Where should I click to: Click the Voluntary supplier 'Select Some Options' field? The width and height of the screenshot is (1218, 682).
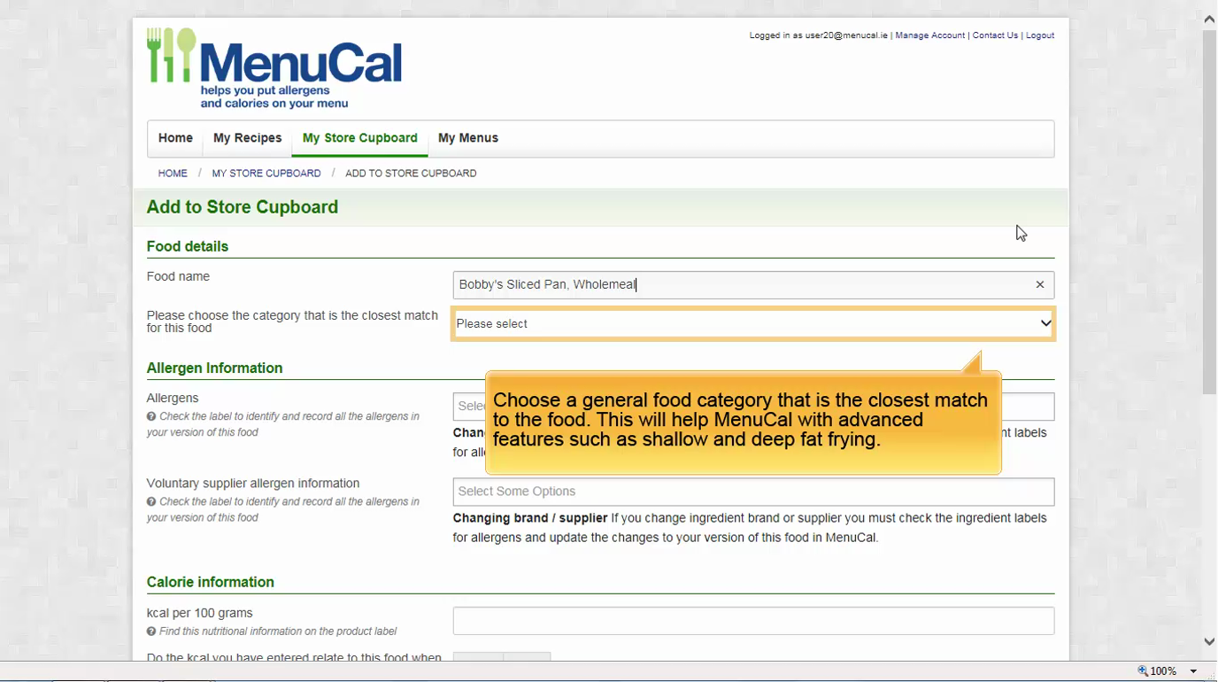click(753, 492)
